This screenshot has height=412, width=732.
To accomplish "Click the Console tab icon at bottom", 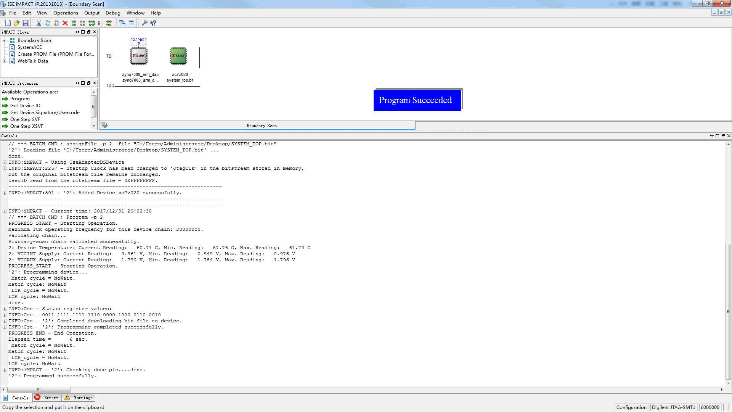I will tap(5, 398).
